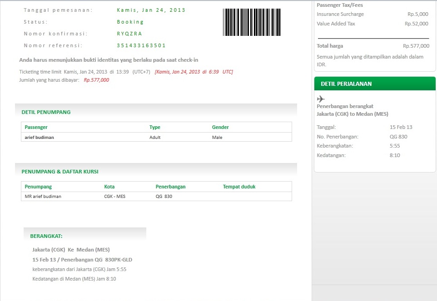
Task: Click the confirmation code RYQZRA
Action: click(x=129, y=33)
